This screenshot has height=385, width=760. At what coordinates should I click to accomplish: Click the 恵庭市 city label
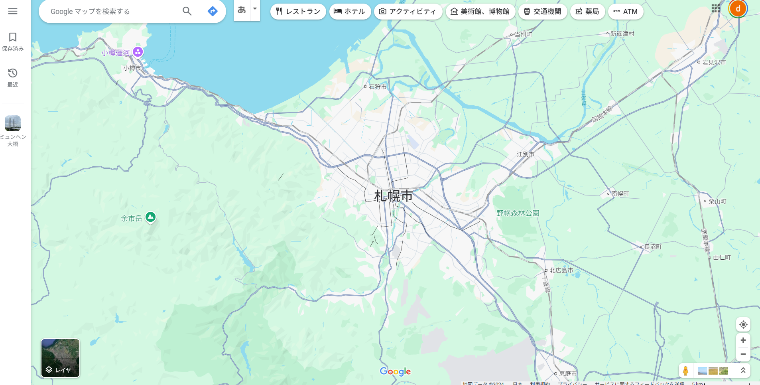coord(568,374)
